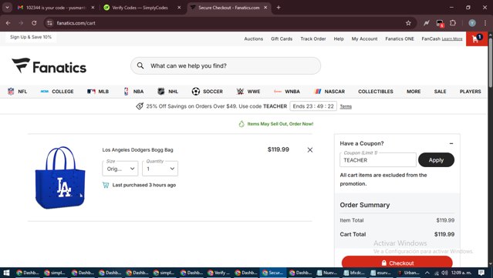Open the SALE category
This screenshot has height=278, width=493.
click(441, 92)
